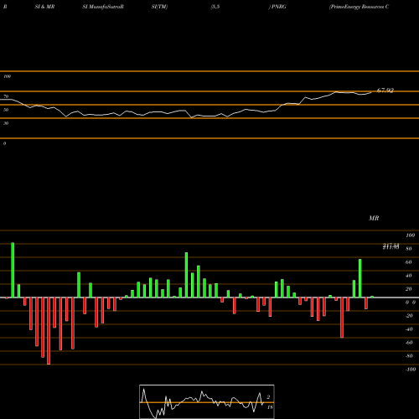Click the MR panel title label
The image size is (419, 419).
coord(374,218)
